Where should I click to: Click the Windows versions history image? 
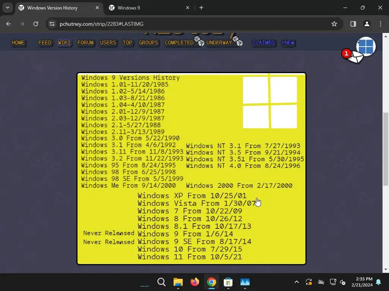[x=191, y=169]
